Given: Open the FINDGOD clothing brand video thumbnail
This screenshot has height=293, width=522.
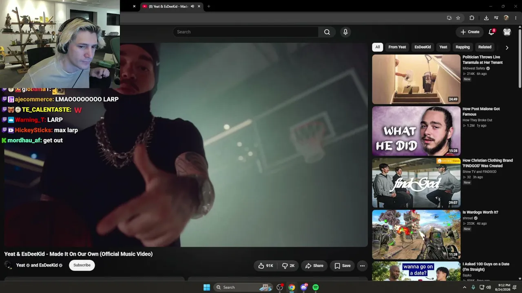Looking at the screenshot, I should click(416, 183).
